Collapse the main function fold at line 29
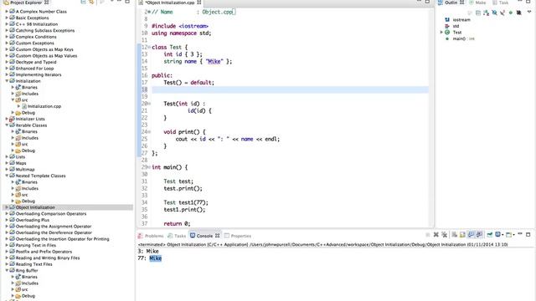 coord(149,167)
